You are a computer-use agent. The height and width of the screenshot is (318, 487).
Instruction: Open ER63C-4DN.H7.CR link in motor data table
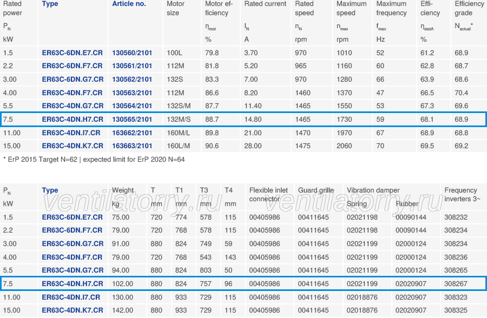73,119
